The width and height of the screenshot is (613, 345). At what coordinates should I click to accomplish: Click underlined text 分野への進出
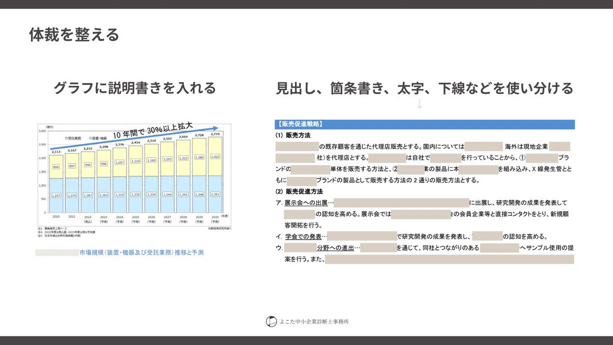[x=335, y=248]
